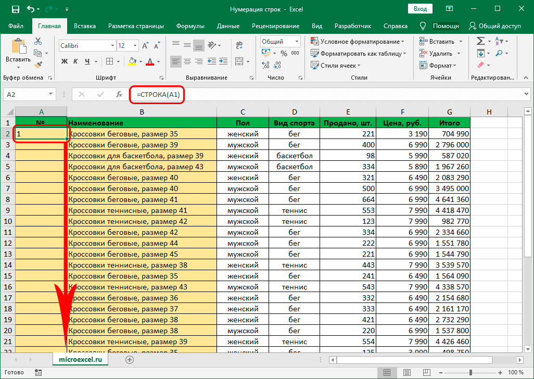Switch to Page Layout view in status bar
The image size is (534, 379).
pos(406,373)
